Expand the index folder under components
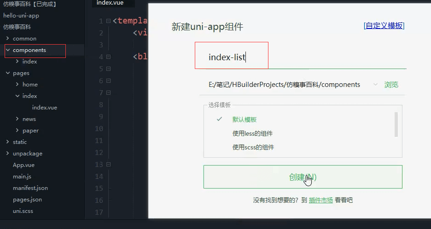This screenshot has height=229, width=431. 17,61
